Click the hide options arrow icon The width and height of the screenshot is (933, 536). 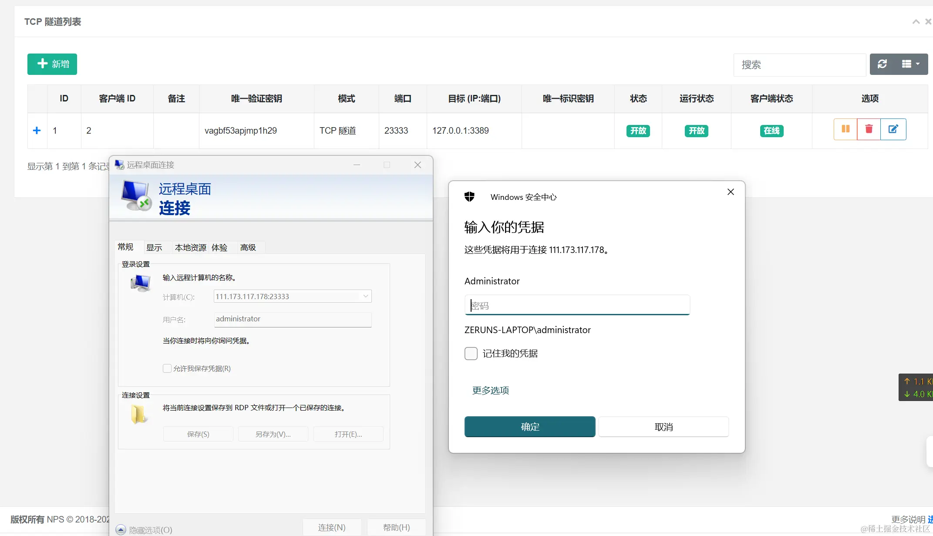121,530
